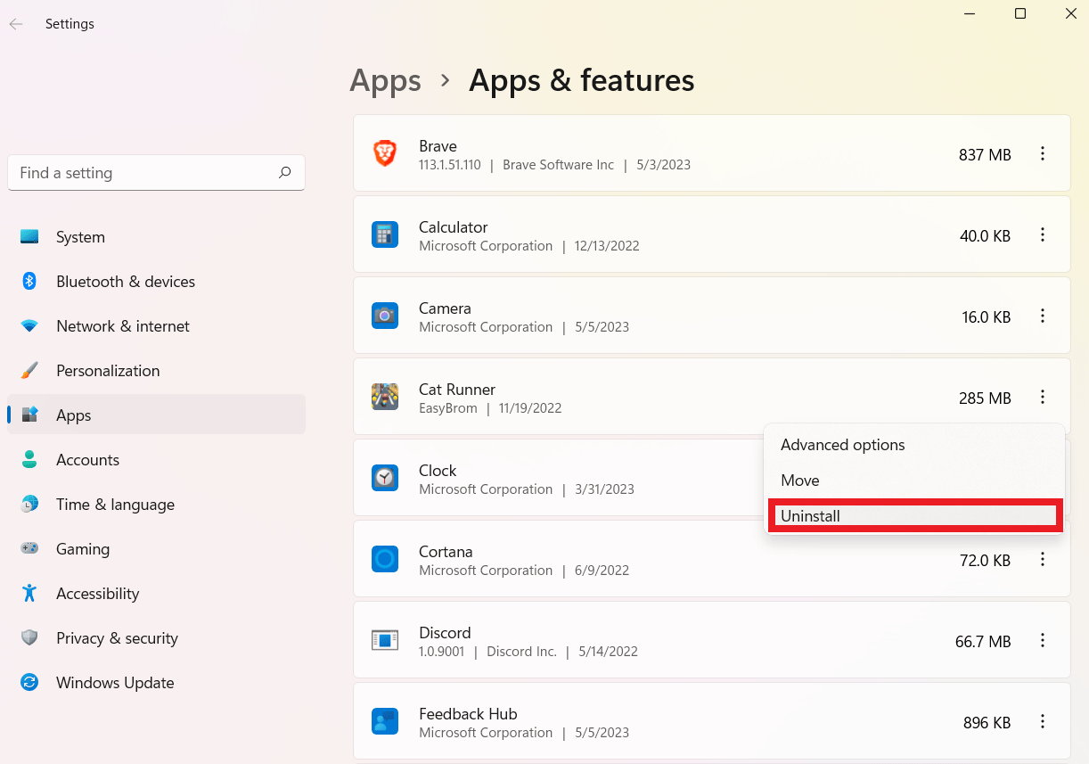Close the Settings window
Screen dimensions: 1089x764
[x=1071, y=13]
